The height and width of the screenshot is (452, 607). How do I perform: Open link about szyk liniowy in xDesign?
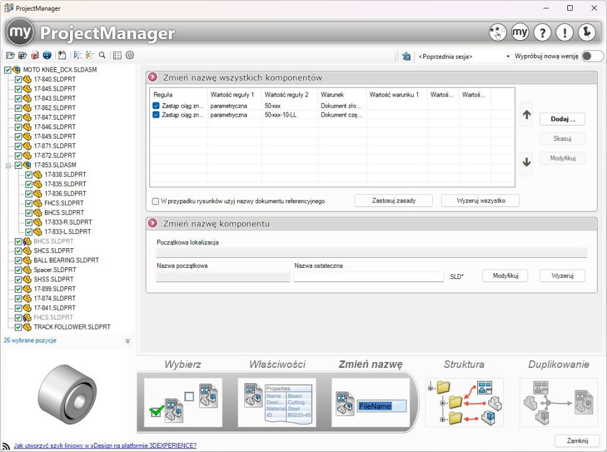pos(105,445)
